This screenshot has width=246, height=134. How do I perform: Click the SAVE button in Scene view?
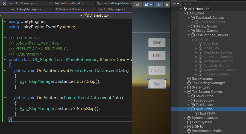157,43
